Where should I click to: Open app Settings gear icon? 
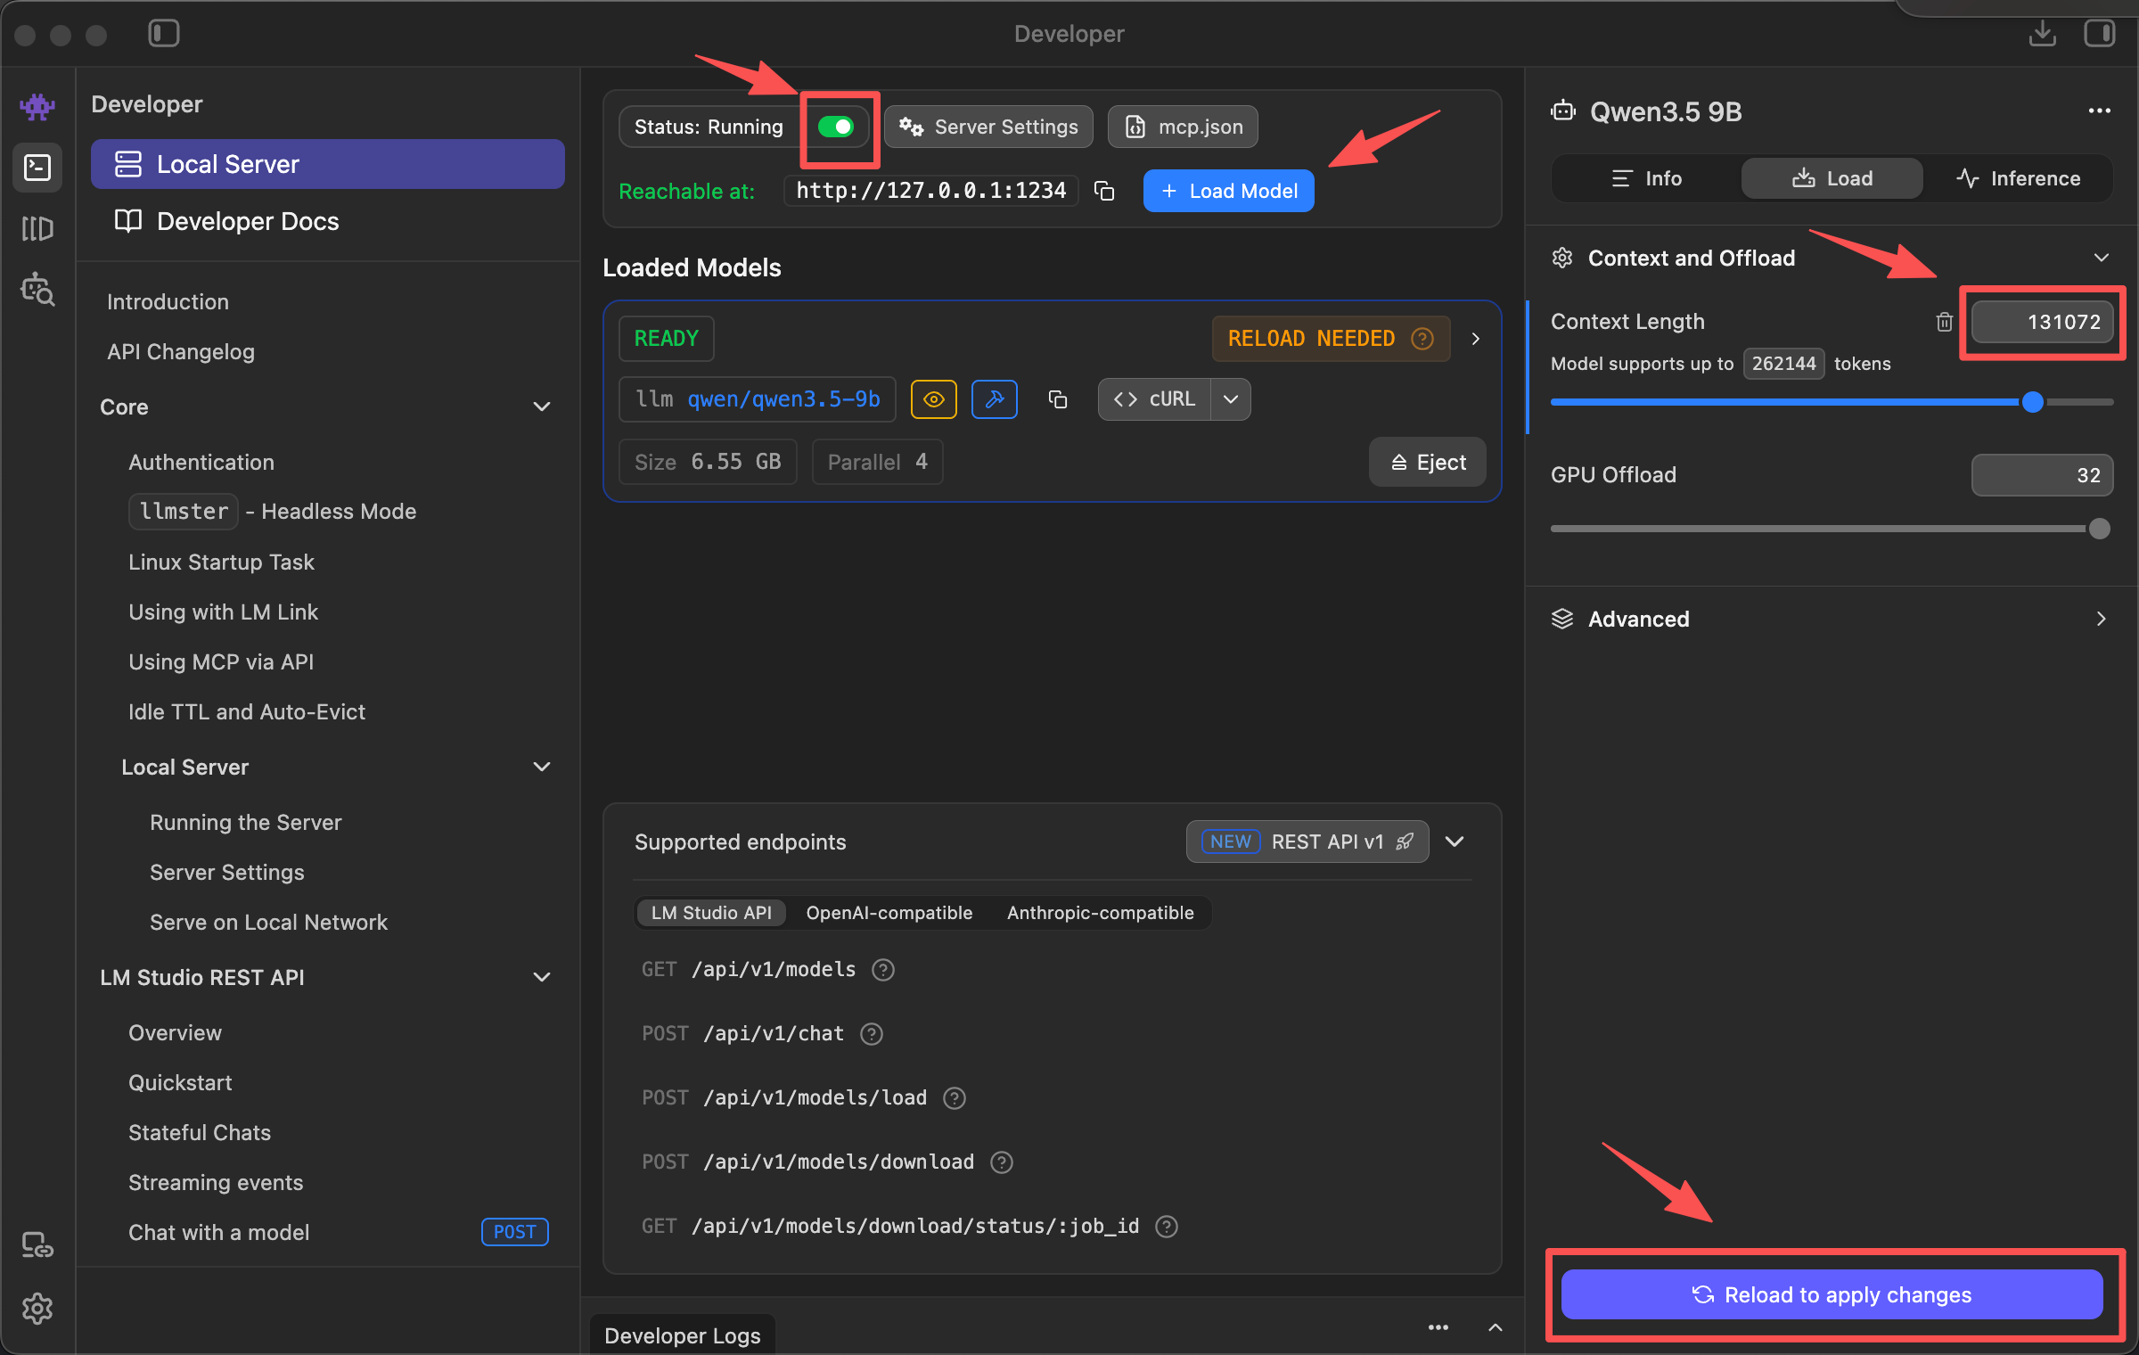37,1309
